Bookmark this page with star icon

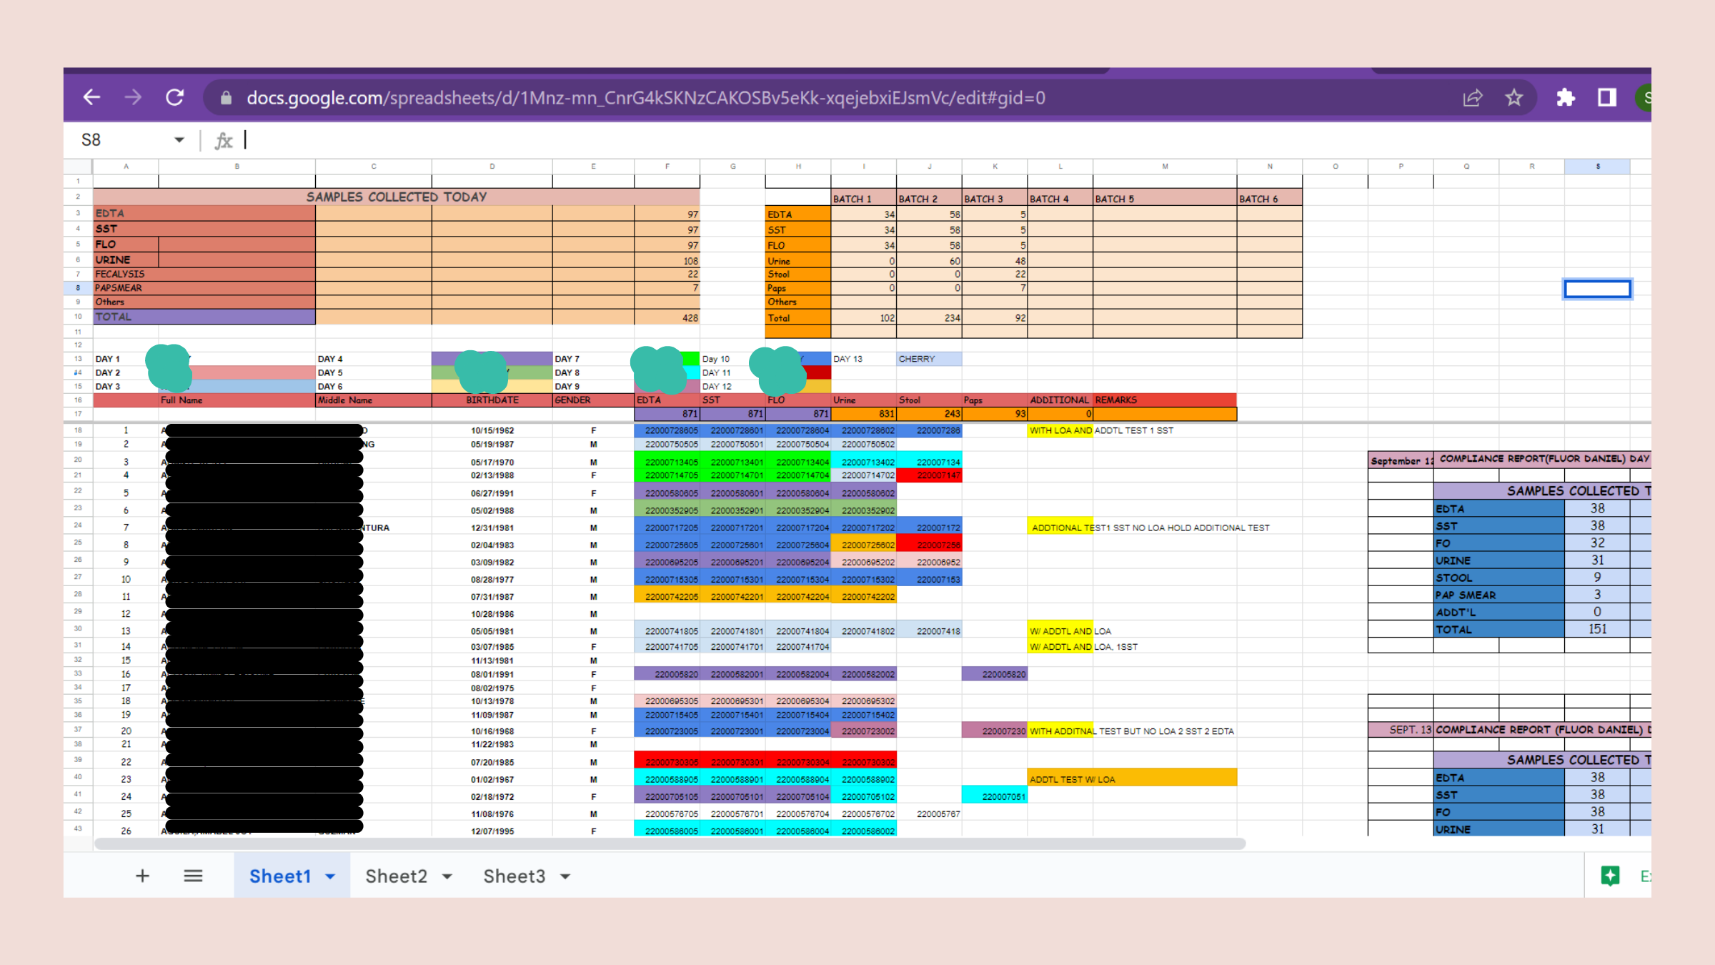coord(1513,98)
